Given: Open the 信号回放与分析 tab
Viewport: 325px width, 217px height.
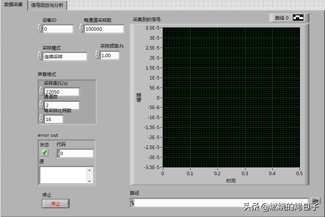Looking at the screenshot, I should (x=47, y=5).
